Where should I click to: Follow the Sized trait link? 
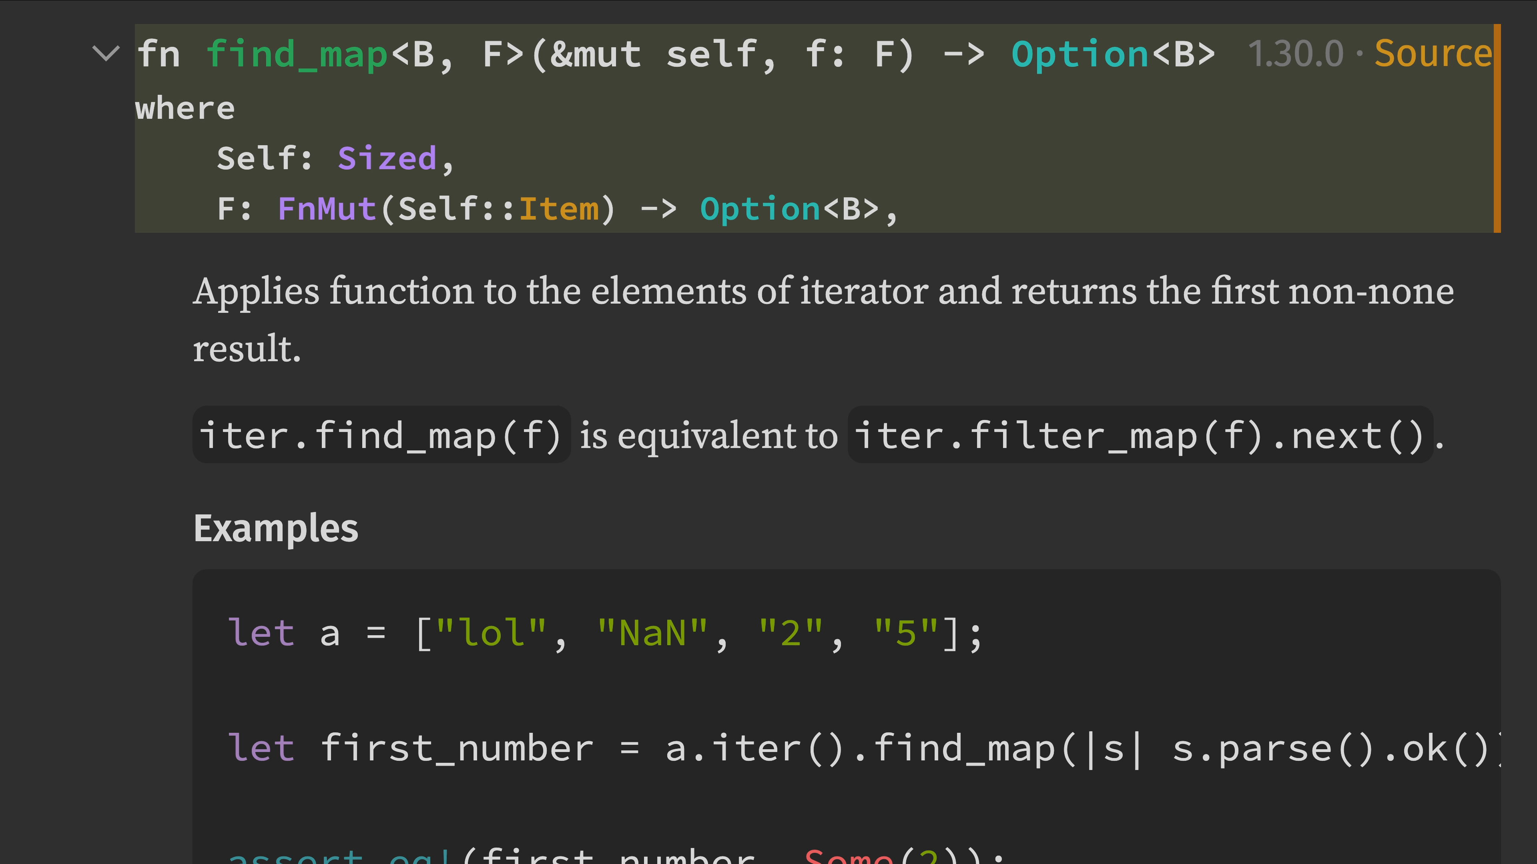[x=387, y=159]
